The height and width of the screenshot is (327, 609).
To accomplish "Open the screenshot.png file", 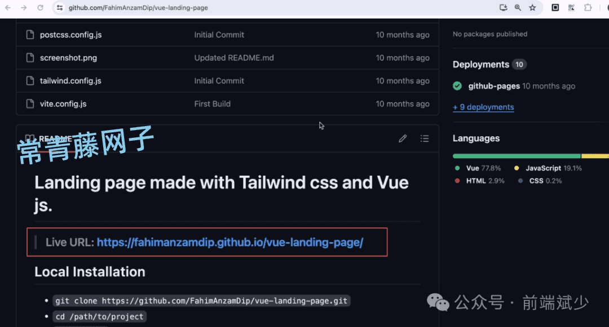I will [x=68, y=58].
